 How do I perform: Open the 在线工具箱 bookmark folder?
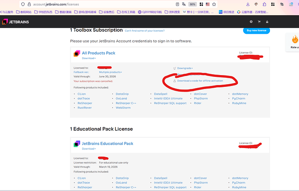tap(126, 12)
